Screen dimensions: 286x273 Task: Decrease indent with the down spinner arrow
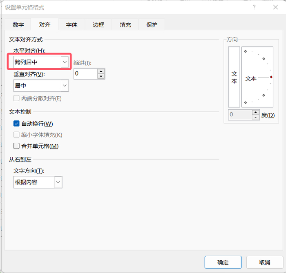pyautogui.click(x=101, y=76)
